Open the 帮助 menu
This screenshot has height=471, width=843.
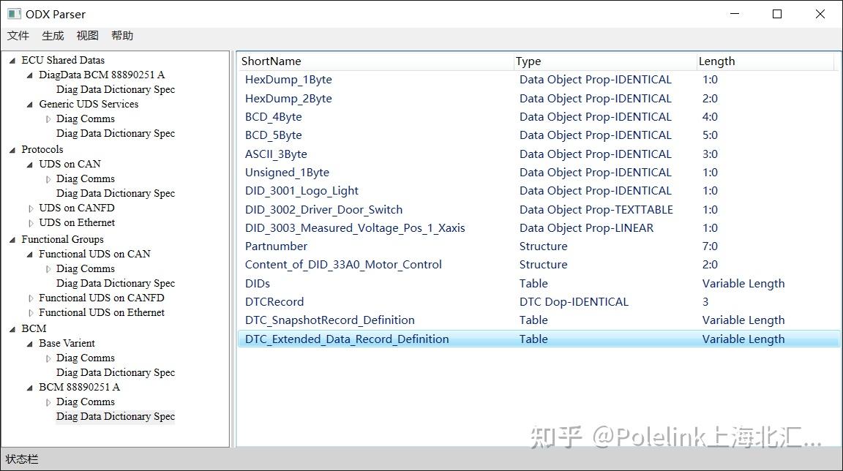[121, 35]
